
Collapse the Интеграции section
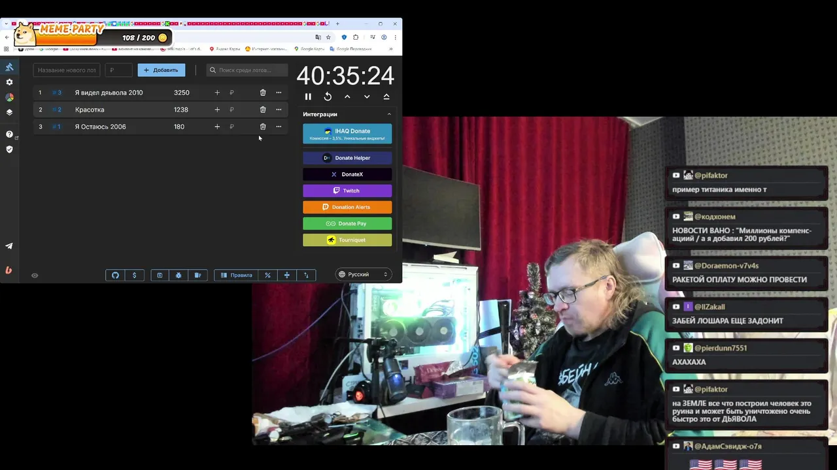tap(389, 114)
